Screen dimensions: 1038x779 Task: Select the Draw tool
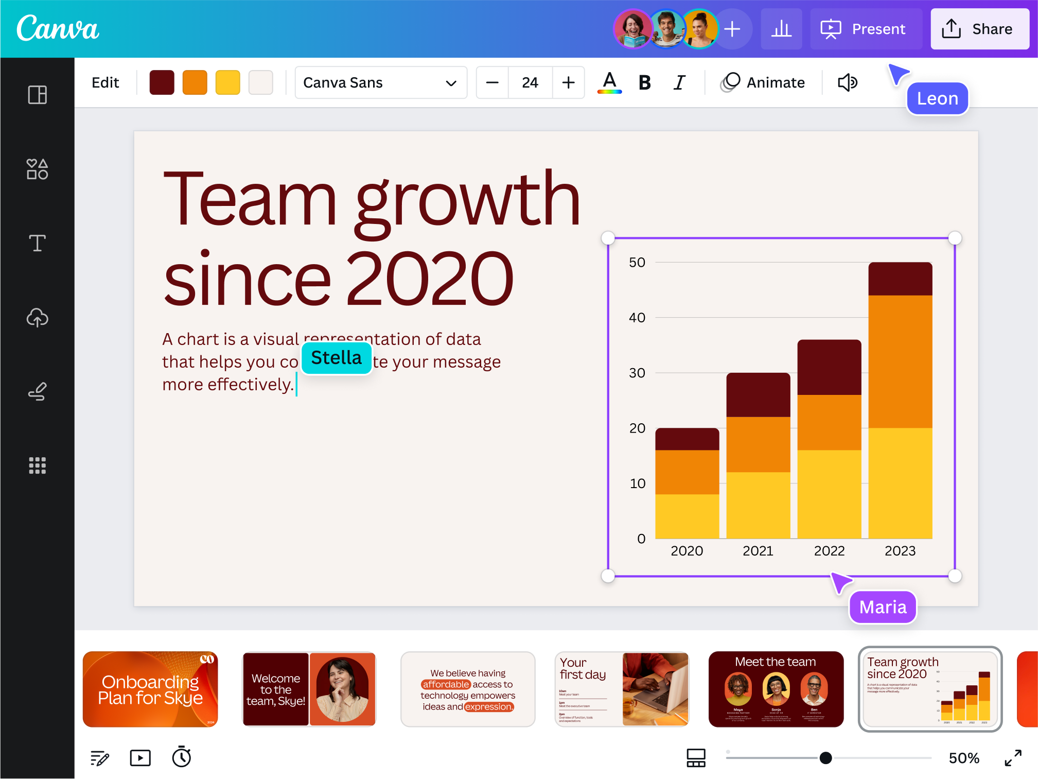[37, 391]
